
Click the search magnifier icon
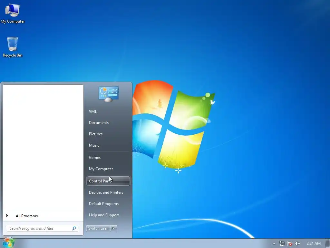(74, 228)
